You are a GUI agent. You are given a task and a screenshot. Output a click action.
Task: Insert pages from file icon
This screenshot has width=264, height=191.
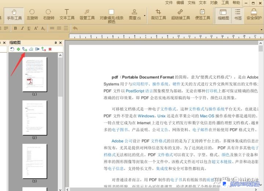coord(25,49)
